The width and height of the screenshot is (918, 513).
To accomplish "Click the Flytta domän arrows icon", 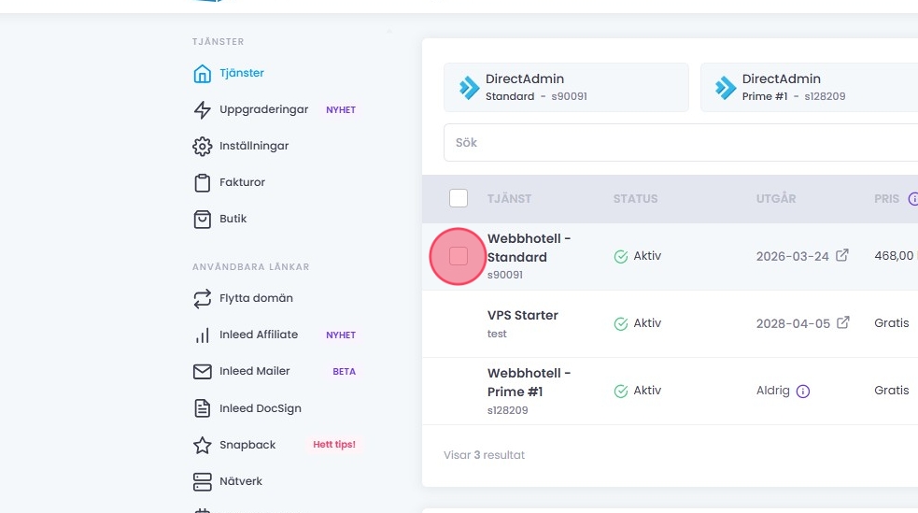I will (x=202, y=299).
